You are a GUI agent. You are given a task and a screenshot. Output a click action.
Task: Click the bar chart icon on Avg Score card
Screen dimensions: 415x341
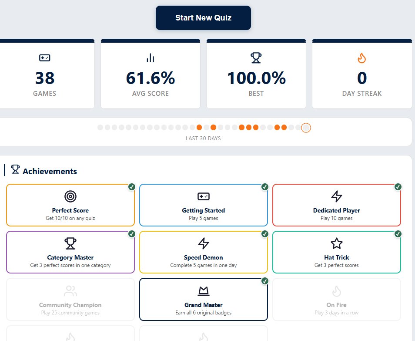(150, 57)
